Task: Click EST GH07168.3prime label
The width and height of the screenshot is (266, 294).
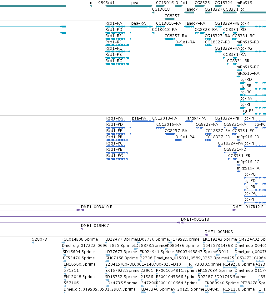Action: point(122,258)
